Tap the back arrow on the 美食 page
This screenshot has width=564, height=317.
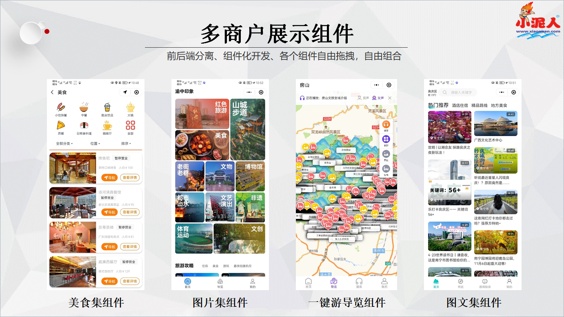point(52,92)
